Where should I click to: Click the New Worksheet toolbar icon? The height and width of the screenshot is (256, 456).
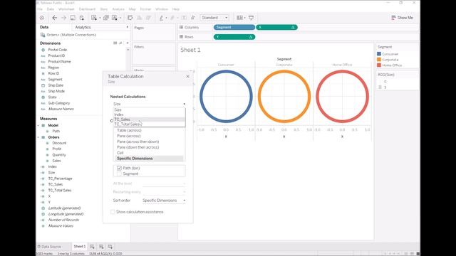[93, 18]
